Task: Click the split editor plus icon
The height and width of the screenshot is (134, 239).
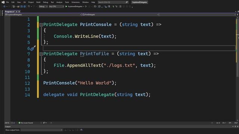Action: [x=238, y=15]
